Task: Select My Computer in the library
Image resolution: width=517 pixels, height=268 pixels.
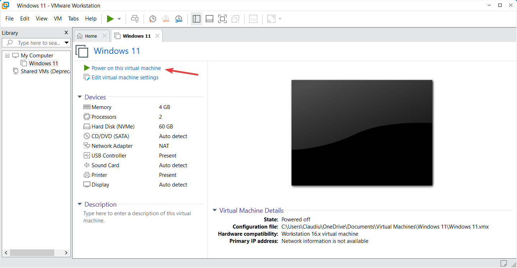Action: coord(37,56)
